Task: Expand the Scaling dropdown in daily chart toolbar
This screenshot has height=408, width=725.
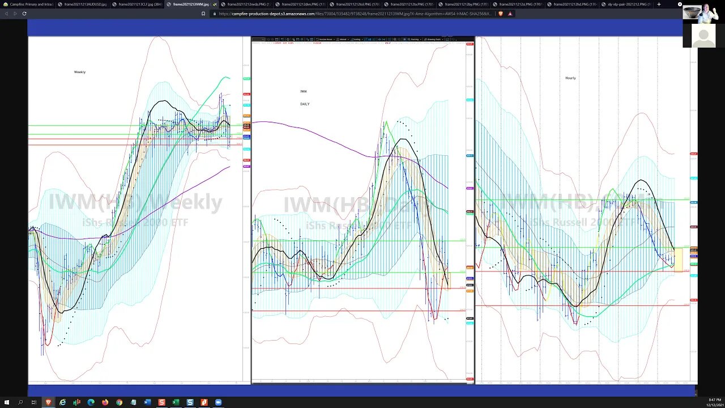Action: [356, 39]
